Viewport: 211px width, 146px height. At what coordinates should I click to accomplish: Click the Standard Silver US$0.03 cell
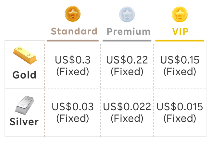pos(72,112)
